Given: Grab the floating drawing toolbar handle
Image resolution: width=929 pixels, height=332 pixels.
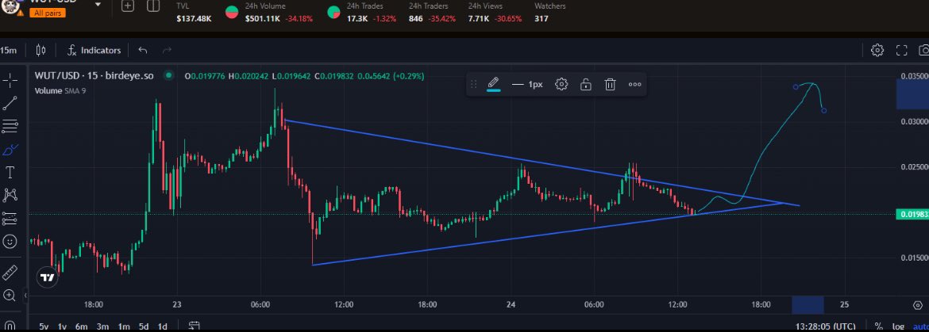Looking at the screenshot, I should tap(473, 85).
